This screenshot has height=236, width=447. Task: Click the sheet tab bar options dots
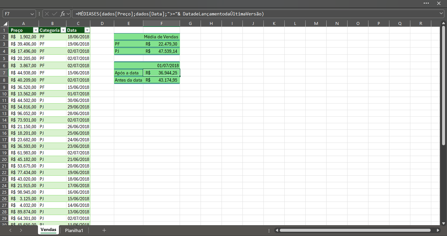(x=269, y=230)
